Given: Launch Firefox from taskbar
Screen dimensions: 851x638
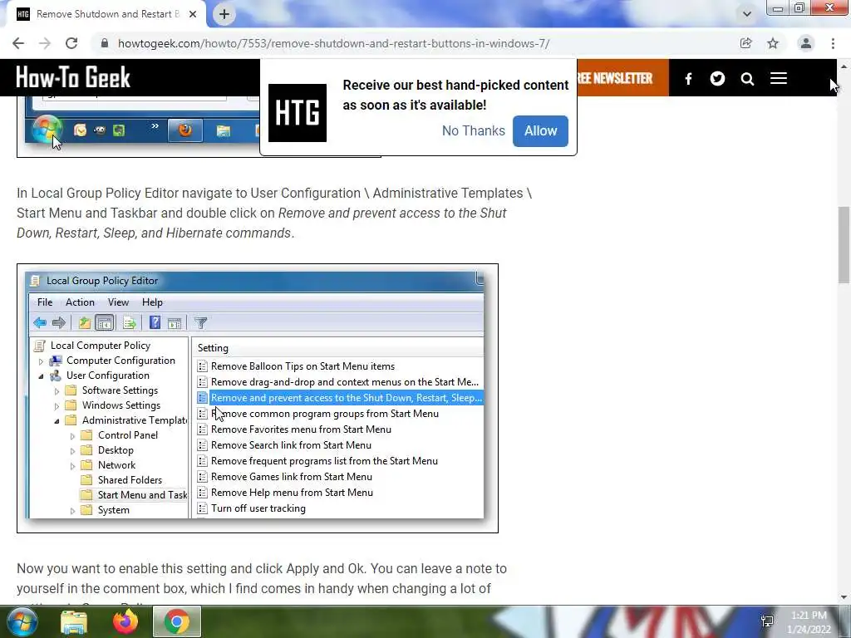Looking at the screenshot, I should pyautogui.click(x=125, y=621).
